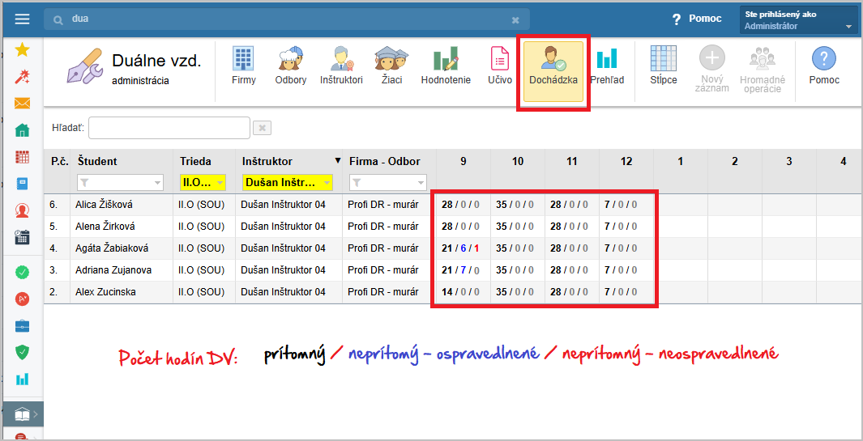Open Inštruktori section
Viewport: 863px width, 441px height.
click(x=341, y=66)
